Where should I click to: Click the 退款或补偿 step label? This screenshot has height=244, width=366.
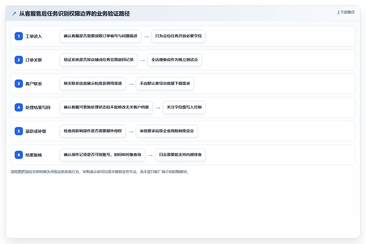click(x=36, y=131)
